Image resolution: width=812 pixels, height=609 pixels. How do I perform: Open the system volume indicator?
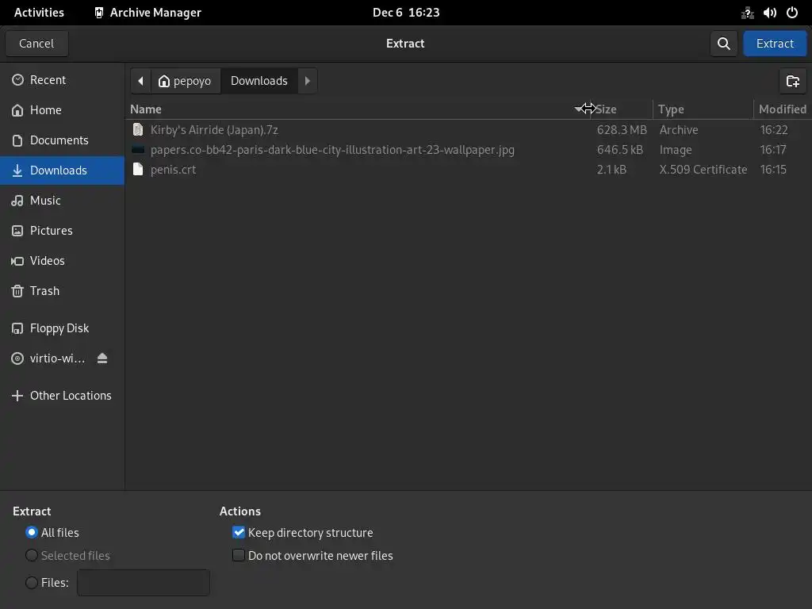coord(769,13)
